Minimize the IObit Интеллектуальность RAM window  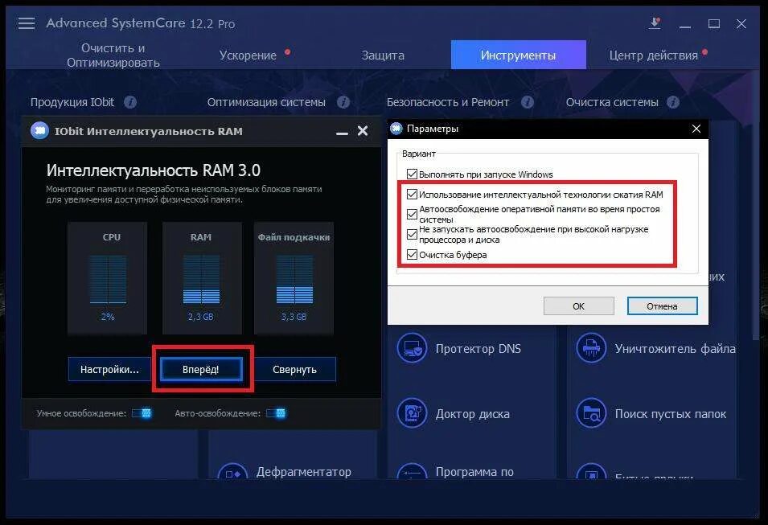[x=342, y=132]
